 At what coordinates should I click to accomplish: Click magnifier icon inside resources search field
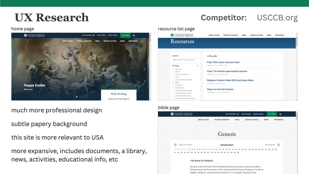point(174,60)
